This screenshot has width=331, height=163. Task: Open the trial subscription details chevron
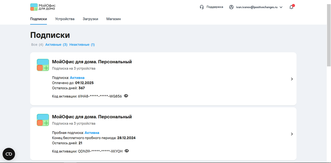(292, 134)
